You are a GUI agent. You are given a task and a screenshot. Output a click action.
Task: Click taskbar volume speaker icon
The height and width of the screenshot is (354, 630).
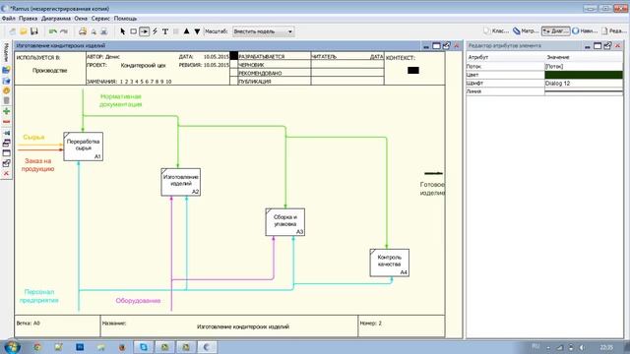[x=582, y=347]
